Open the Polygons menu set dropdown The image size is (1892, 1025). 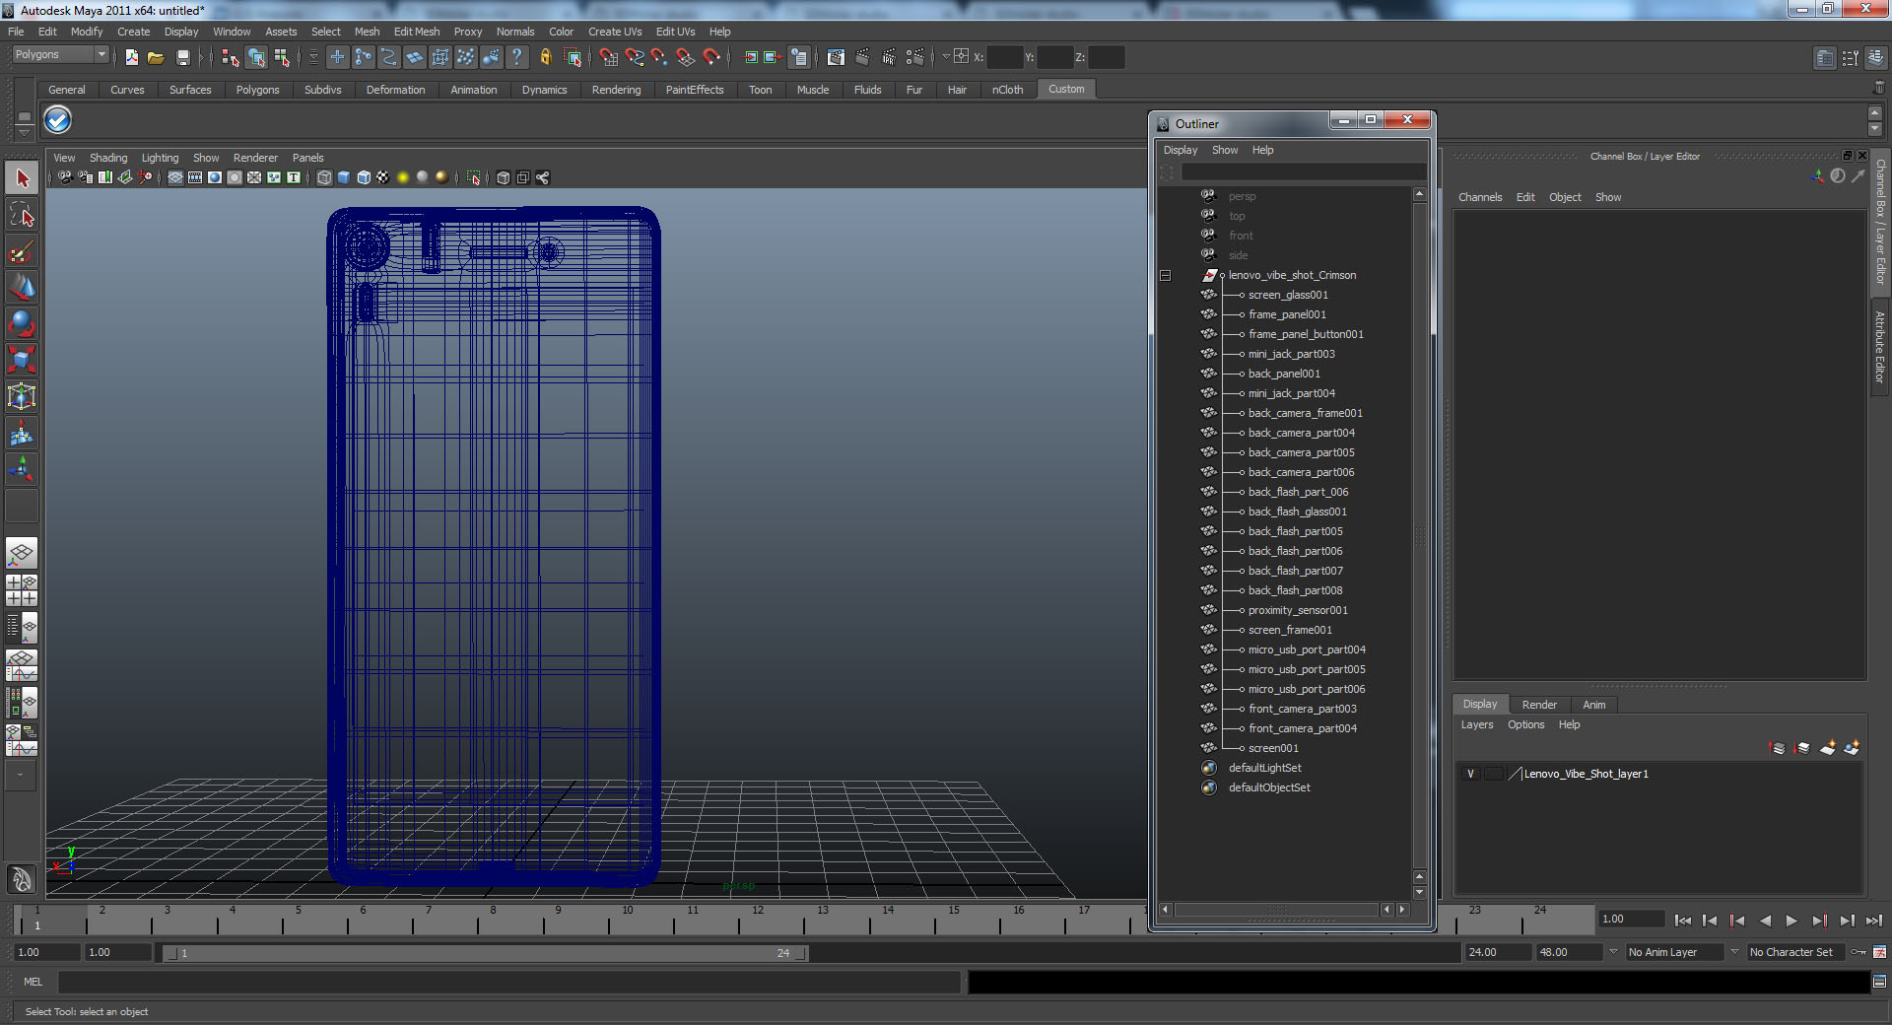pos(60,54)
